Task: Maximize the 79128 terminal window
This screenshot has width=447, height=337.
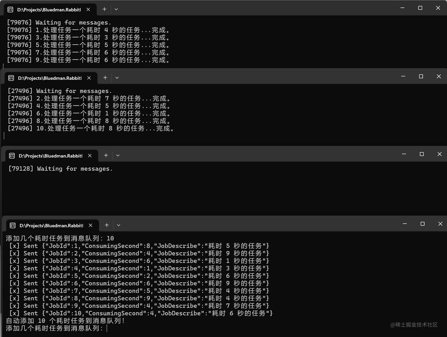Action: [x=422, y=154]
